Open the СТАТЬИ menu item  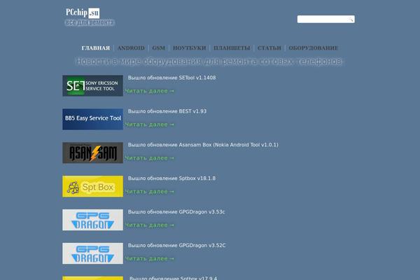[269, 48]
